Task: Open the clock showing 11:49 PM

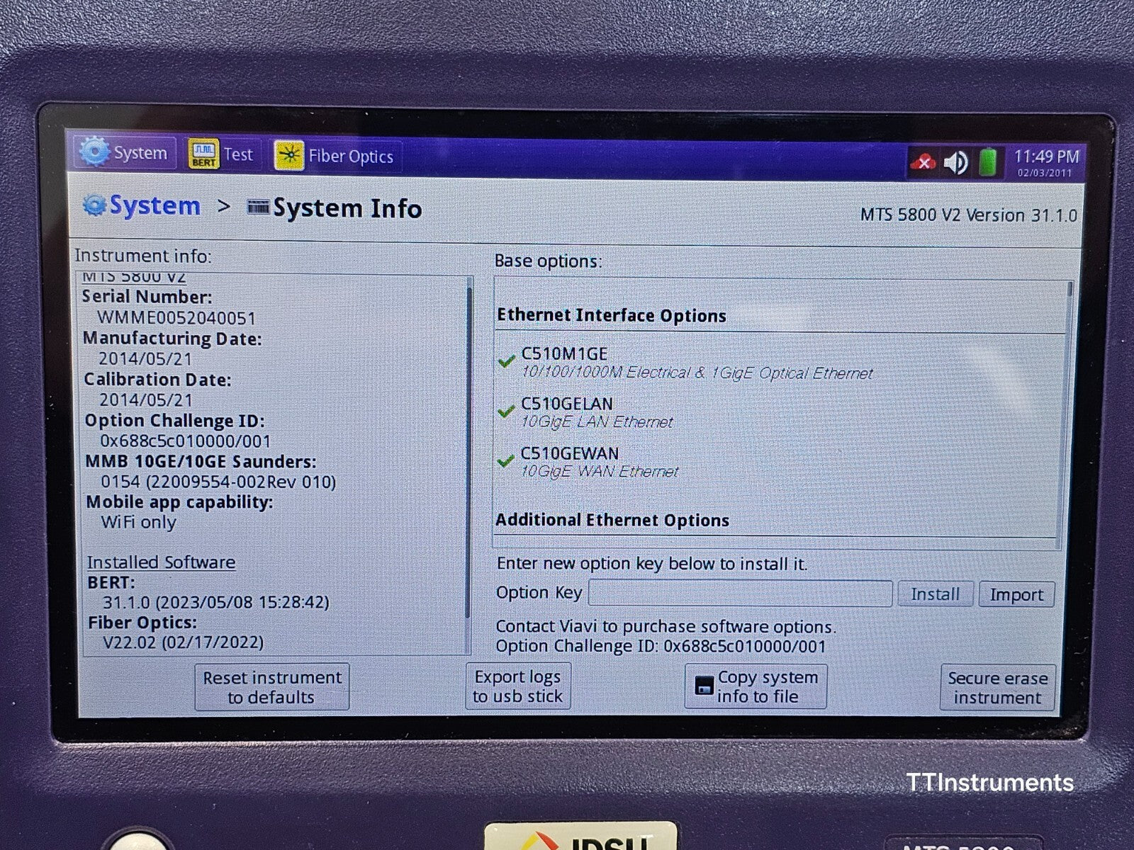Action: click(1046, 162)
